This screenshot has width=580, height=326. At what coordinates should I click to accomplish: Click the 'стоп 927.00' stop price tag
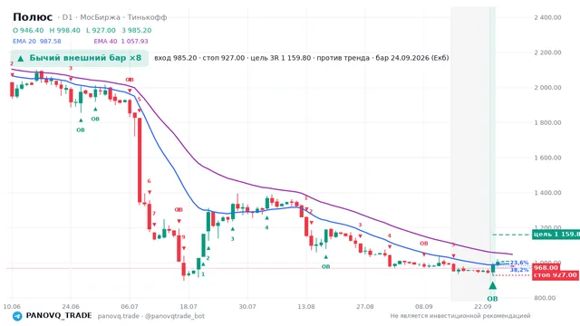[556, 275]
